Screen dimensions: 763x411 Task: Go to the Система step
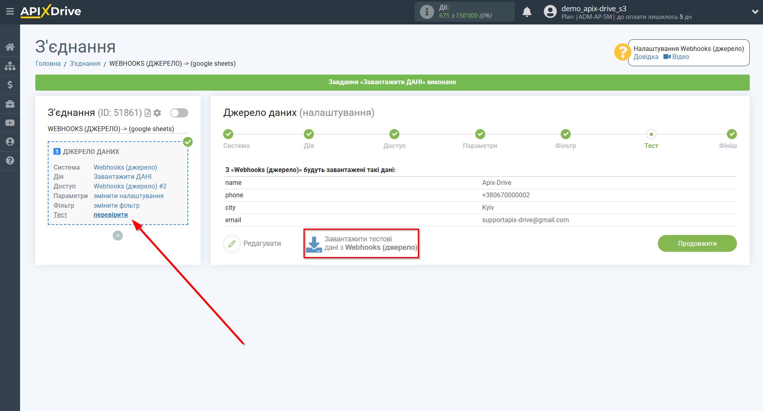[x=228, y=134]
